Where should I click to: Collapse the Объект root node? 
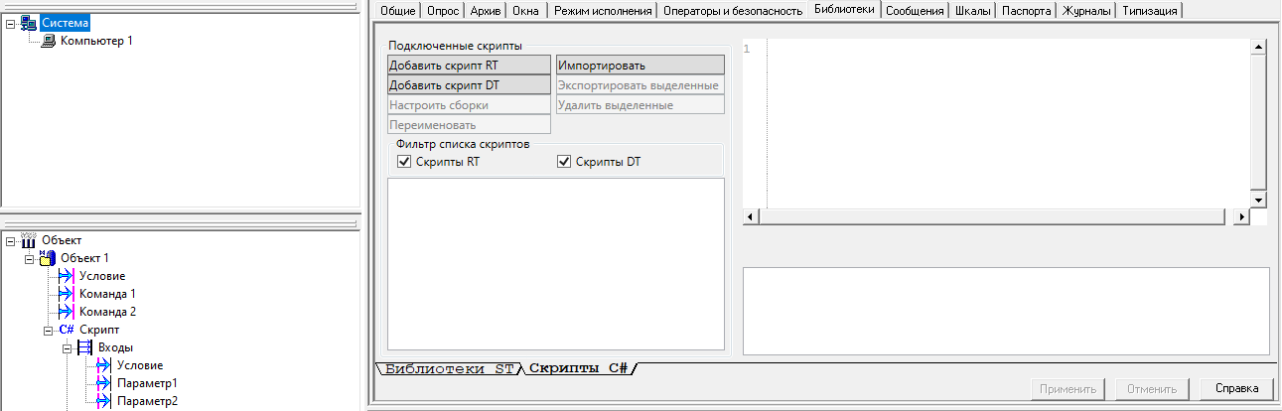click(x=11, y=240)
